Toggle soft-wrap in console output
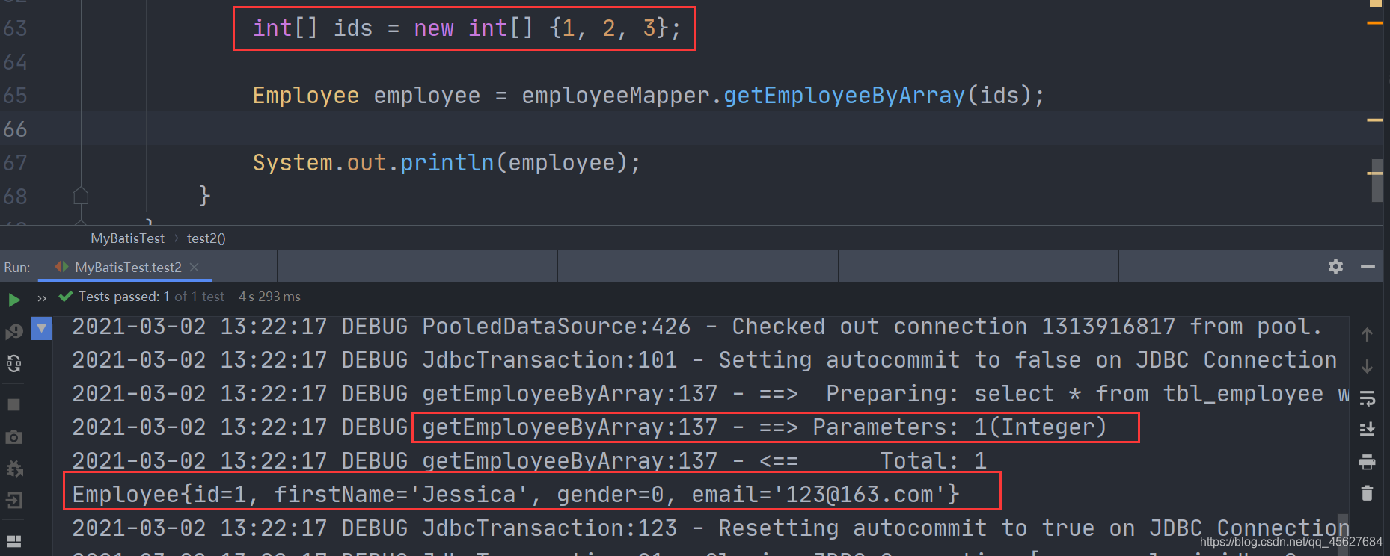1390x556 pixels. (1367, 398)
